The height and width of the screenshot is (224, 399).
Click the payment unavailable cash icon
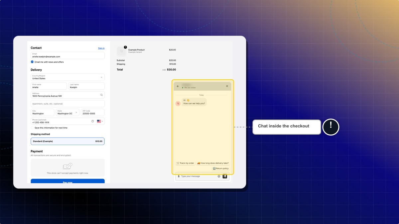[67, 166]
